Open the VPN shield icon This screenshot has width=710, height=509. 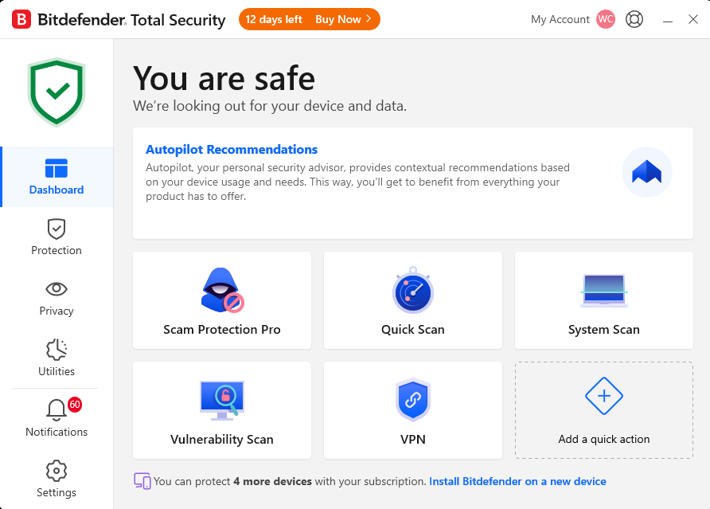click(413, 400)
